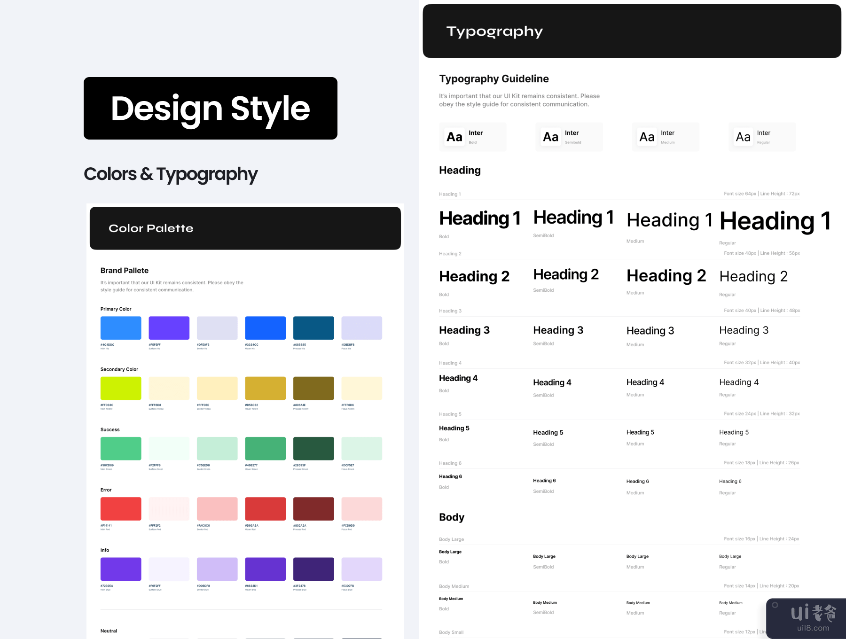Viewport: 846px width, 639px height.
Task: Click the Bold Heading 2 sample text
Action: coord(474,277)
